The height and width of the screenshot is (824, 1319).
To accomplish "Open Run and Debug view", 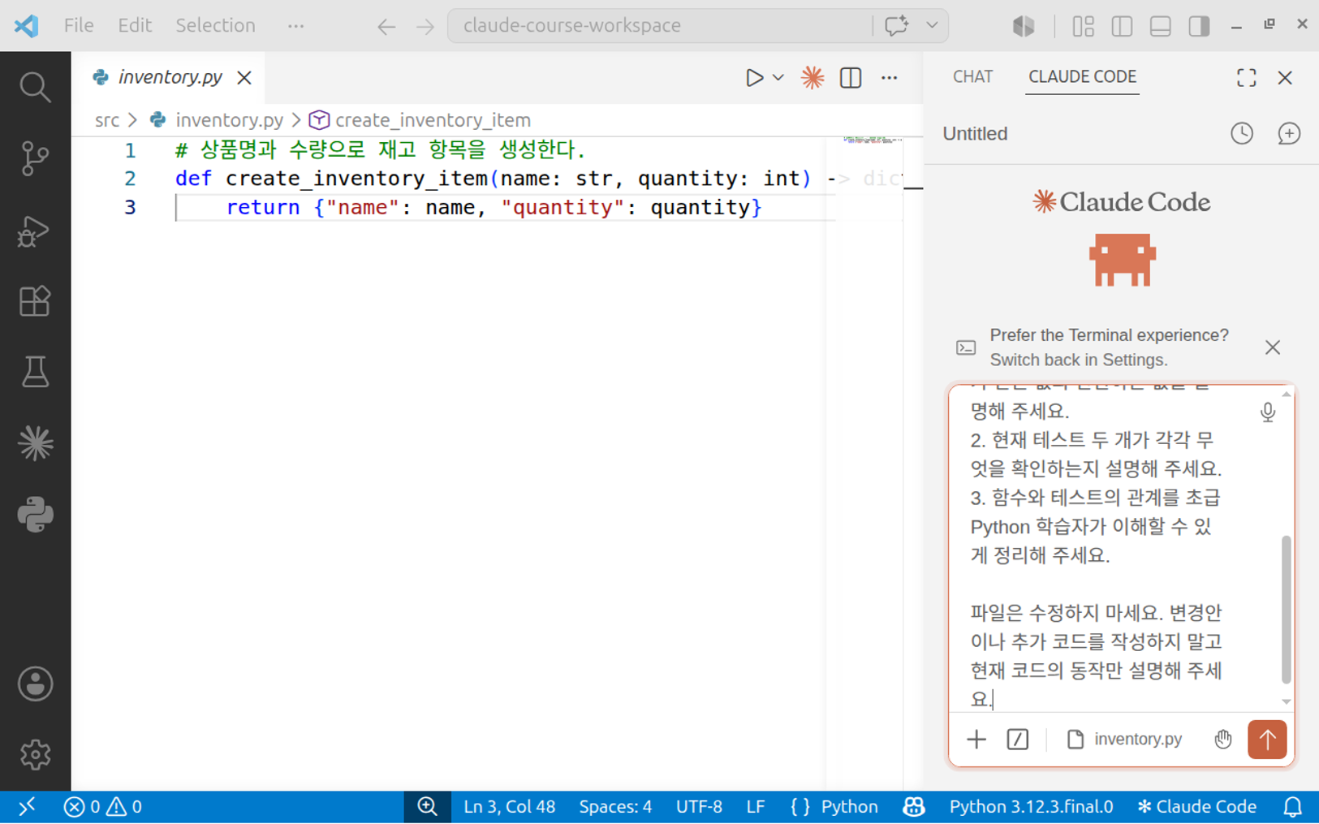I will click(35, 231).
